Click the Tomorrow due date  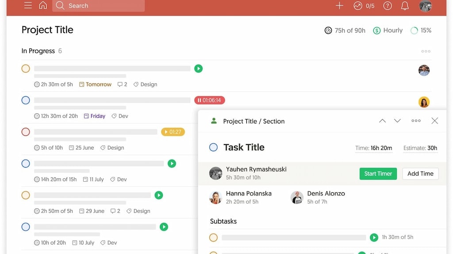(x=96, y=84)
